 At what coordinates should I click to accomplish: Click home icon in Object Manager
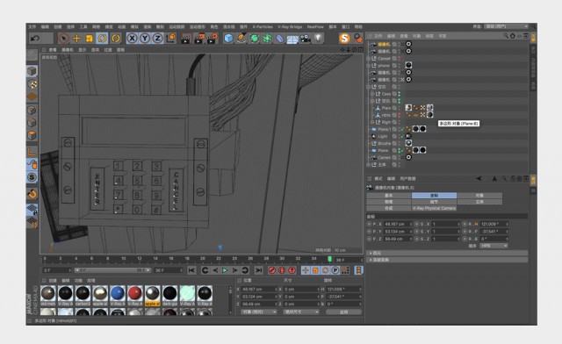point(513,36)
